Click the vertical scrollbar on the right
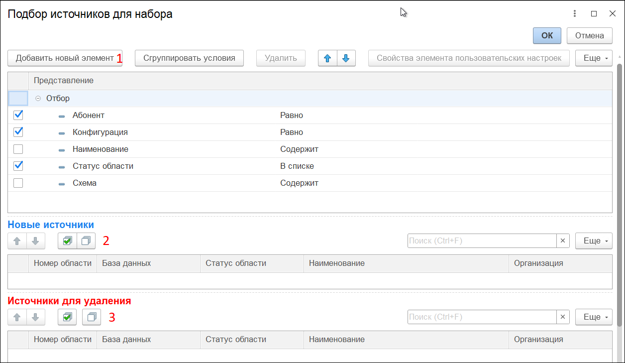Viewport: 625px width, 363px height. click(x=619, y=194)
